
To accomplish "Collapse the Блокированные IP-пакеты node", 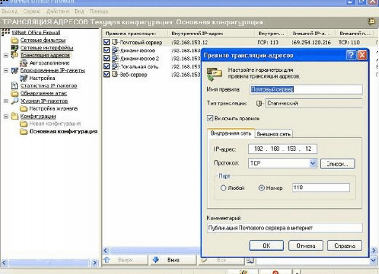I will pos(6,70).
